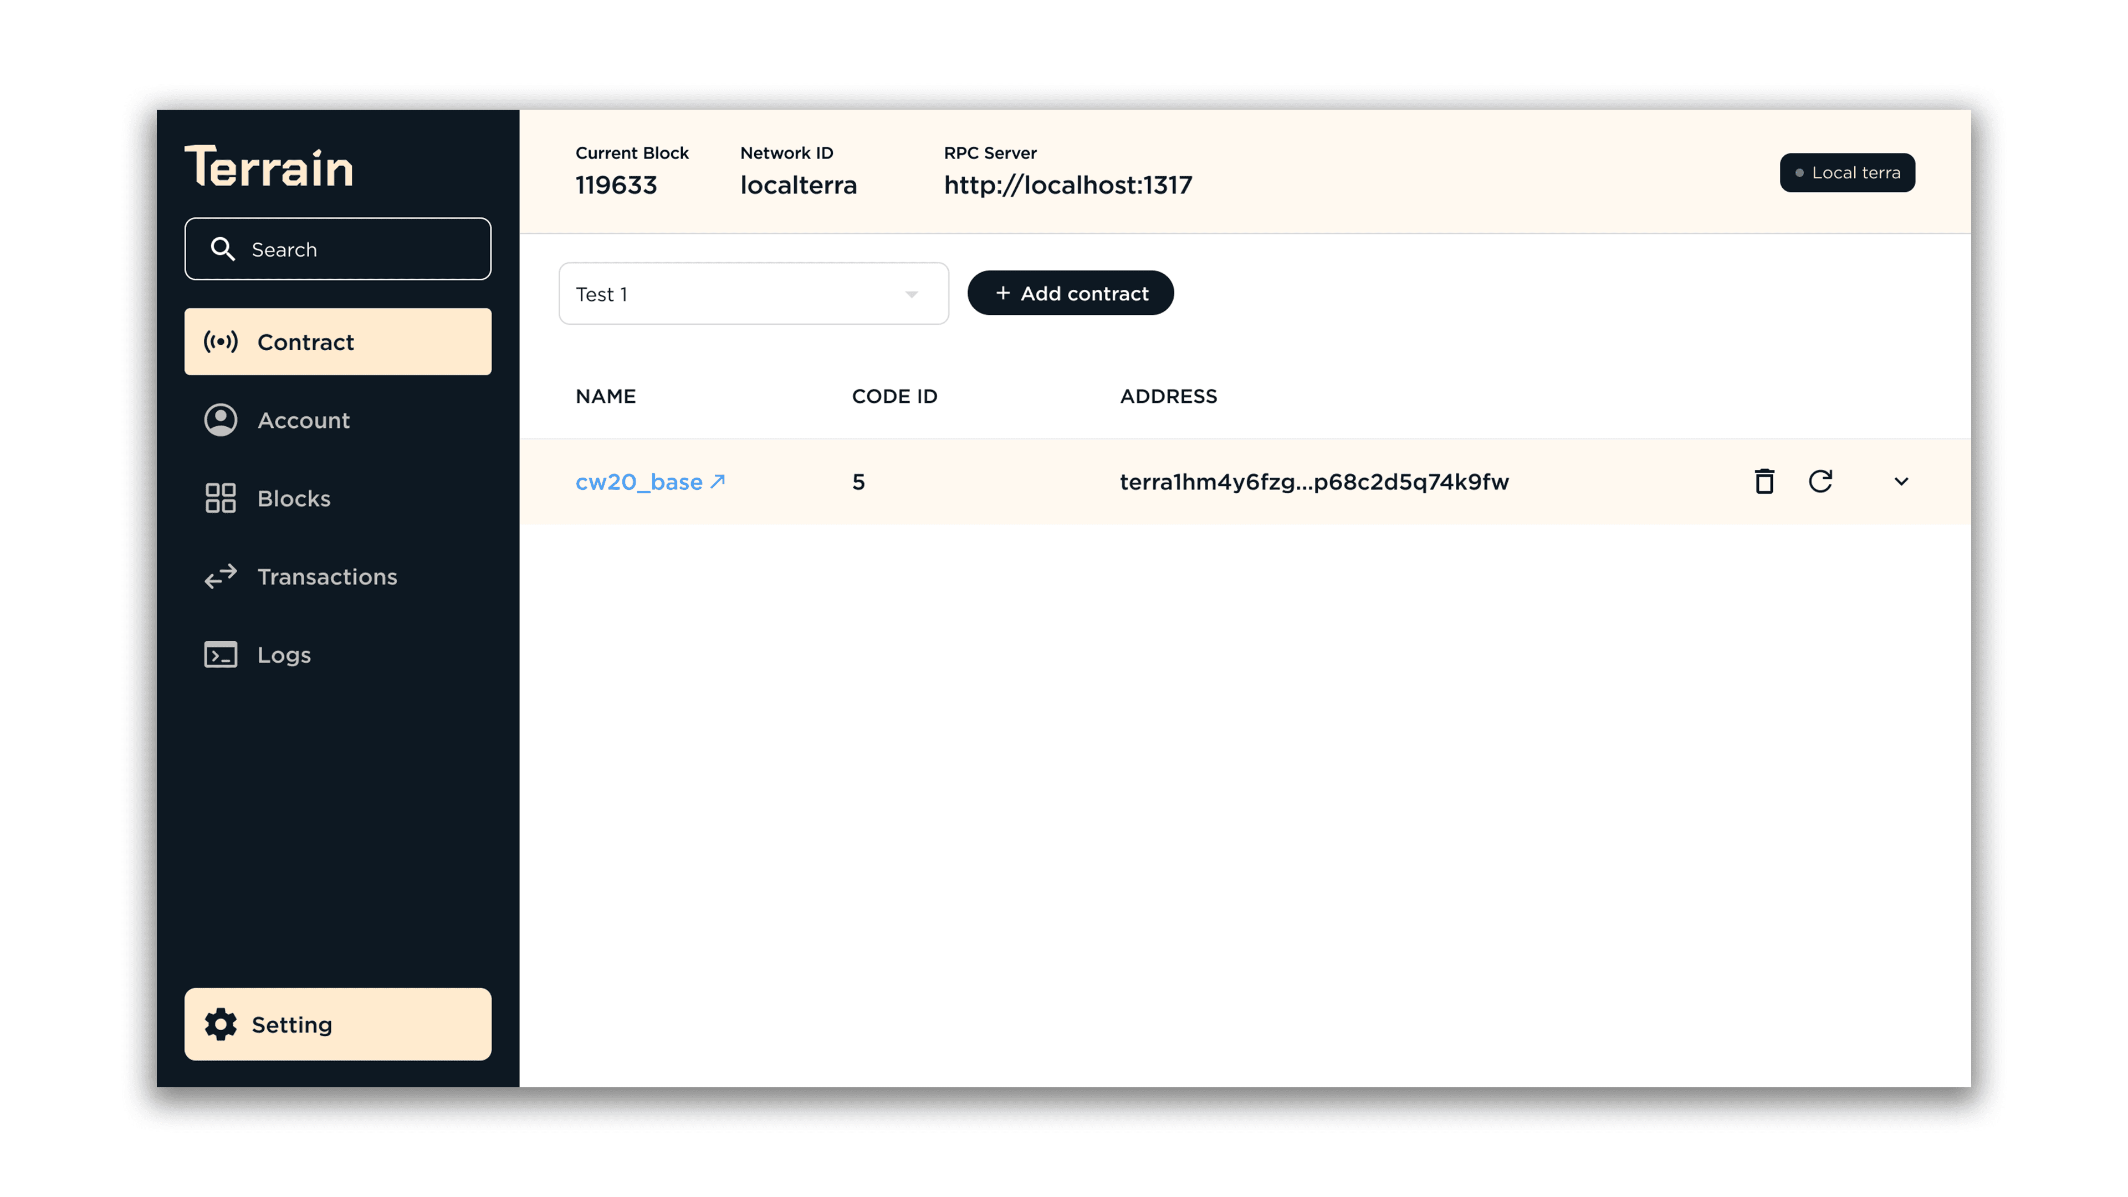Image resolution: width=2128 pixels, height=1197 pixels.
Task: Click the search magnifier icon
Action: [222, 249]
